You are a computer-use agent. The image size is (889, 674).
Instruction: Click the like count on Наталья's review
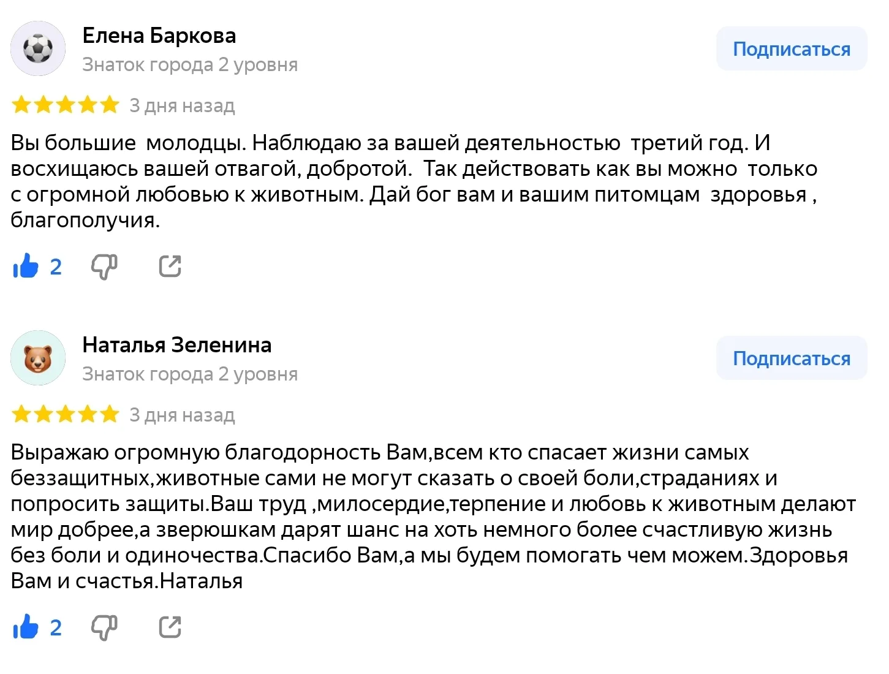point(56,627)
